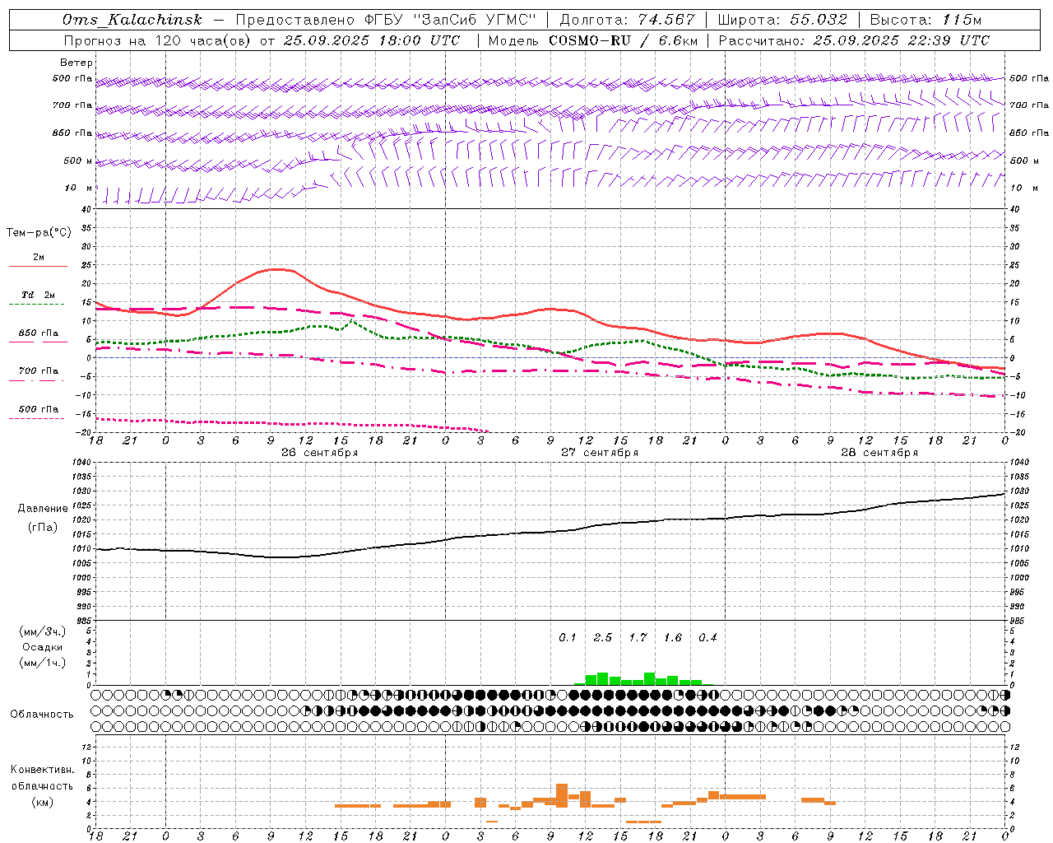Click the computed time Рассчитано 22:39 UTC
The width and height of the screenshot is (1053, 843).
point(854,40)
